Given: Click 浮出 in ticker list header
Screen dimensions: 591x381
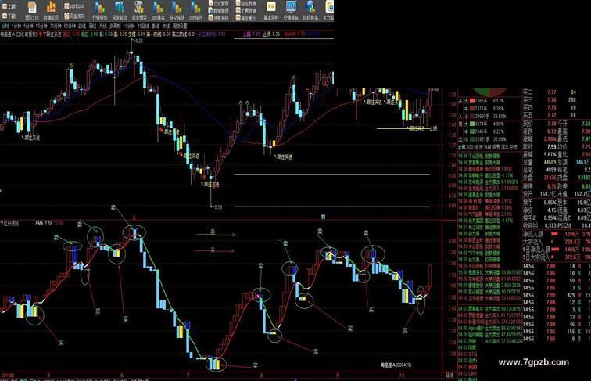Looking at the screenshot, I should (x=505, y=147).
